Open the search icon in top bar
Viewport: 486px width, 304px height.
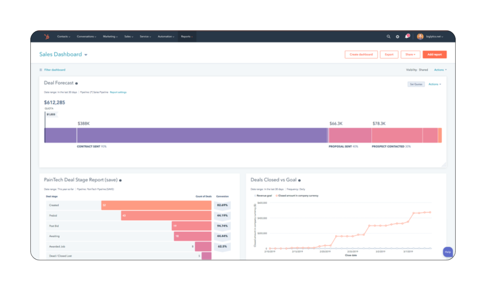[x=389, y=36]
